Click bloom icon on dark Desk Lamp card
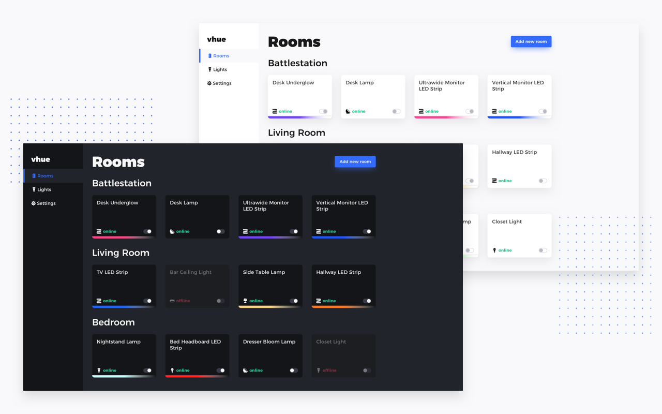The width and height of the screenshot is (662, 414). (172, 231)
